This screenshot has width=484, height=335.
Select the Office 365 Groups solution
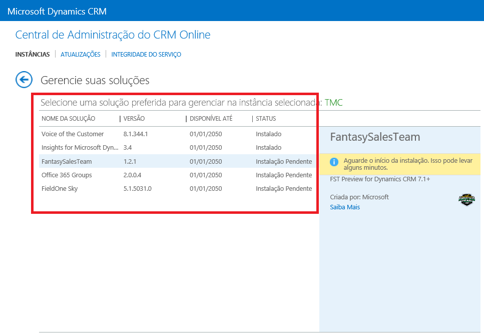[67, 175]
